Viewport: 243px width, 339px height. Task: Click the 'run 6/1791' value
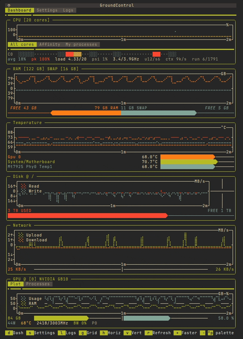point(205,59)
